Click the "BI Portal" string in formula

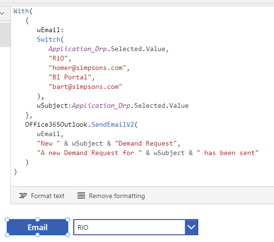[70, 77]
